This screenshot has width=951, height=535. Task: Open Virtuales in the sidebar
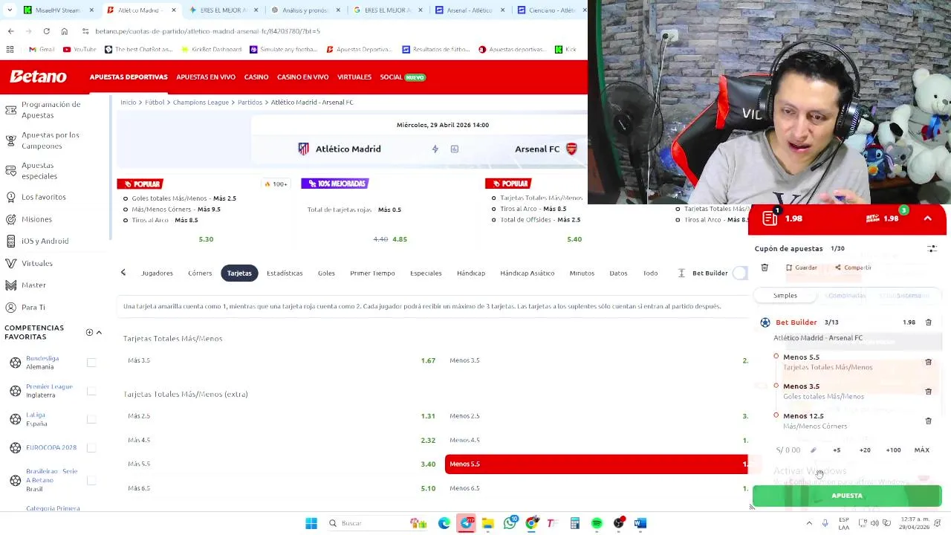click(36, 263)
